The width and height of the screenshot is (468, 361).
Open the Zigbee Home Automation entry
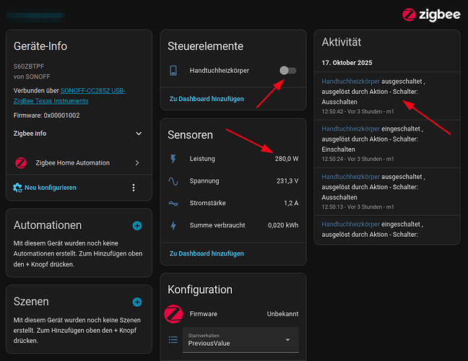tap(78, 163)
